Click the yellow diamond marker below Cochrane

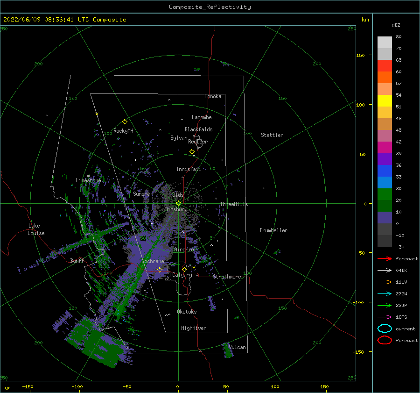(160, 270)
